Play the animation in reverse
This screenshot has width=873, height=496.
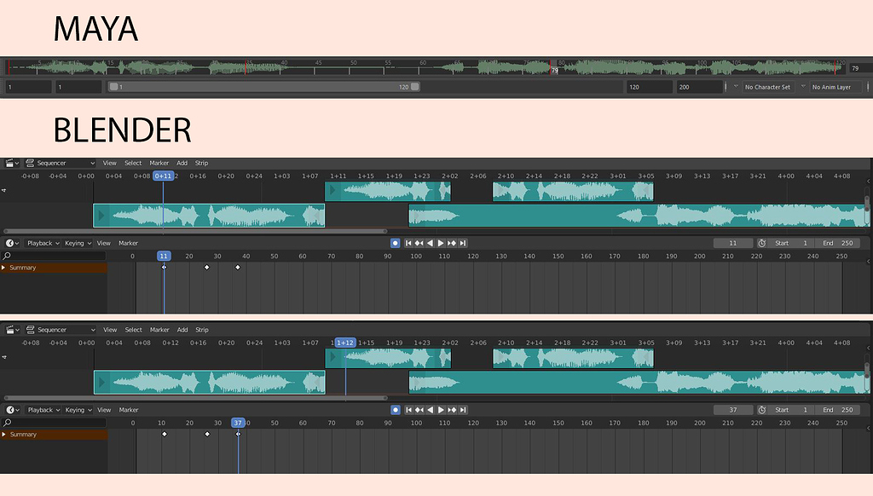430,243
